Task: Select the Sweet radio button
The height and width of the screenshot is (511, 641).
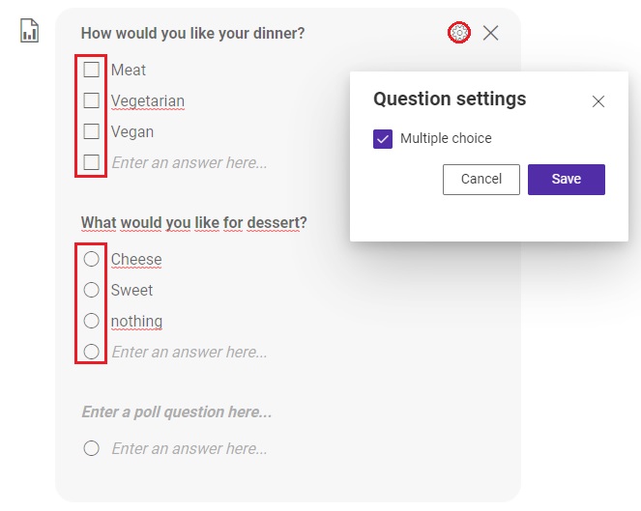Action: click(x=91, y=290)
